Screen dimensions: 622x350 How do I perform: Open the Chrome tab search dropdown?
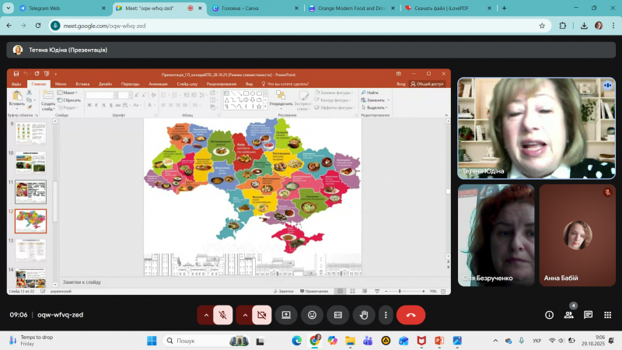(x=9, y=8)
